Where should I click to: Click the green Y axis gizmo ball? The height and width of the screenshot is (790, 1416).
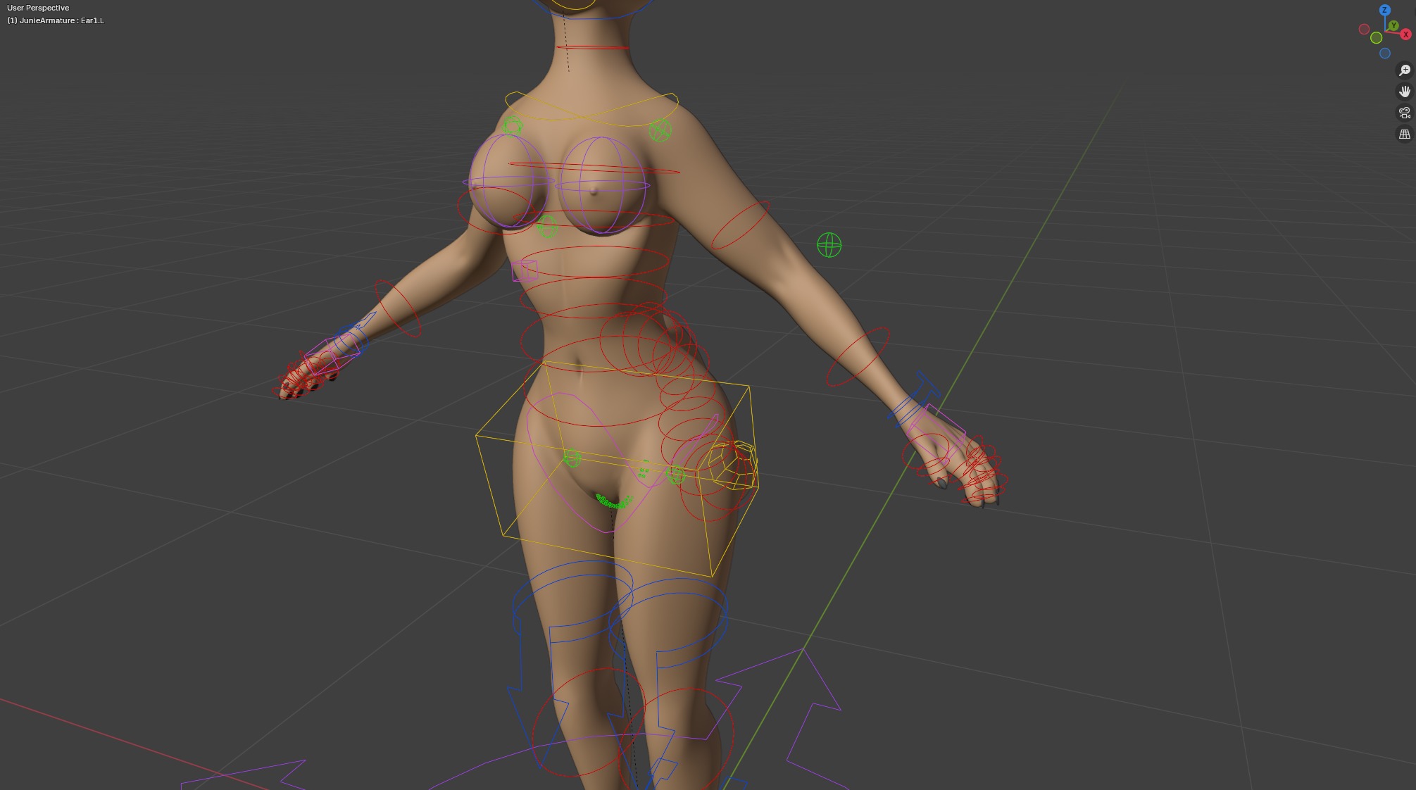[x=1393, y=26]
